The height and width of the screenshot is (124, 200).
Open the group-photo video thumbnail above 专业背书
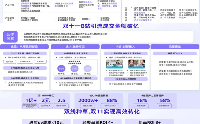click(x=114, y=64)
